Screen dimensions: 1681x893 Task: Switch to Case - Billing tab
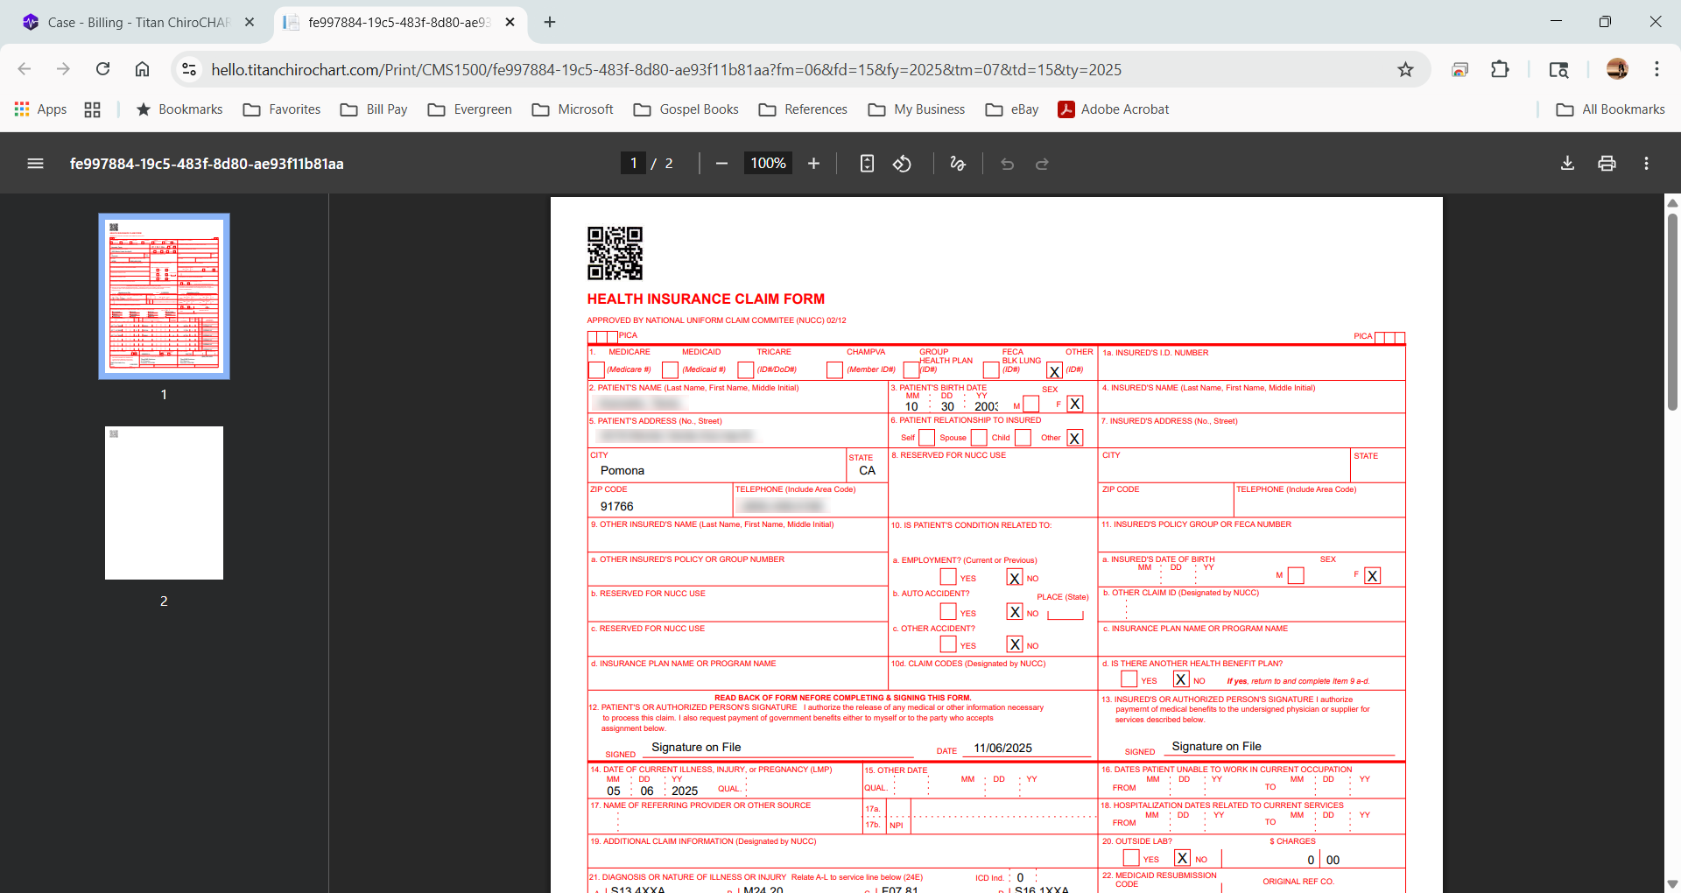click(x=138, y=23)
